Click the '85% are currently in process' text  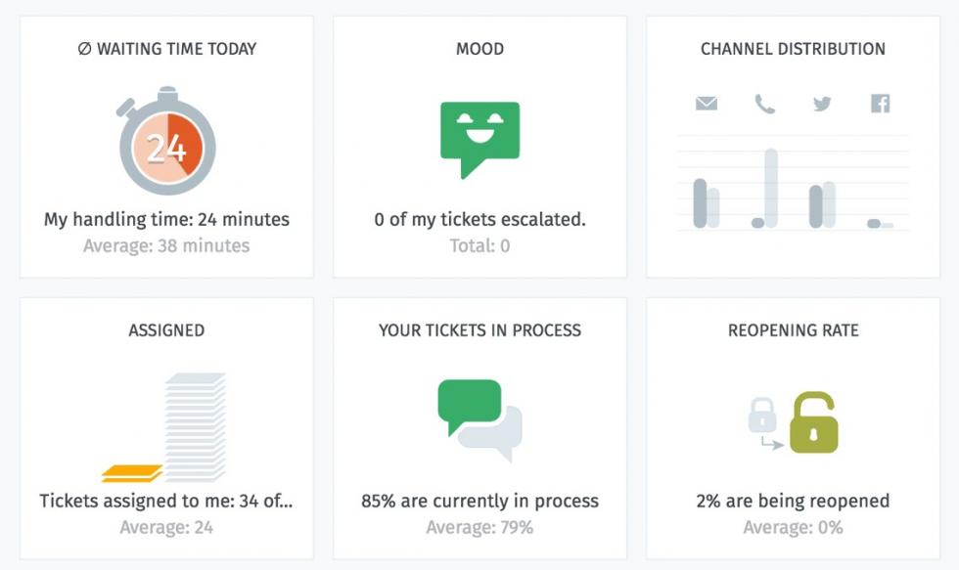click(x=479, y=500)
